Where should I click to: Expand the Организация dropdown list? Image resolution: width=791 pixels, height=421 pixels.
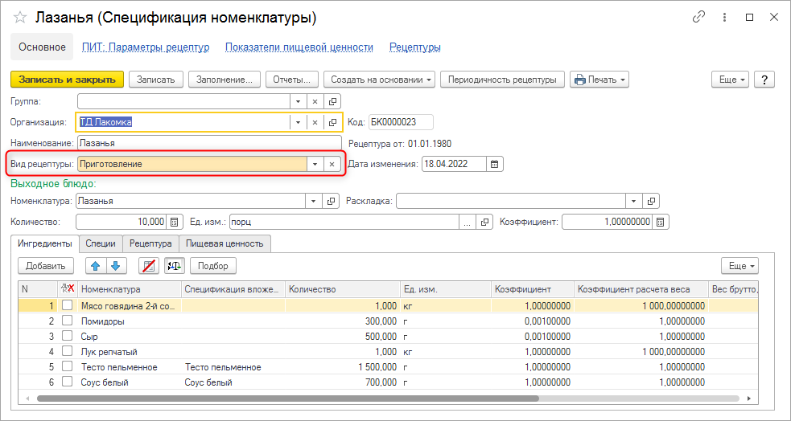(x=298, y=122)
